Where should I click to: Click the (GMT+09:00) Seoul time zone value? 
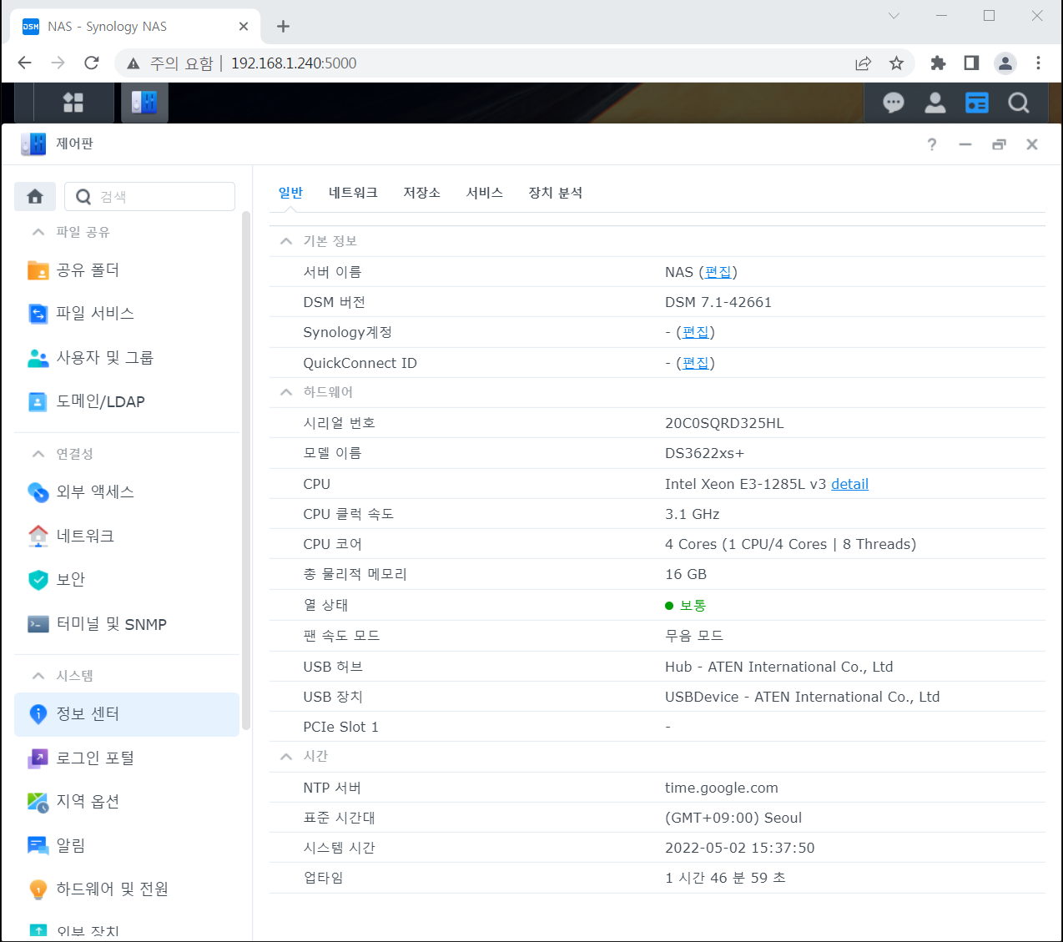[x=733, y=818]
